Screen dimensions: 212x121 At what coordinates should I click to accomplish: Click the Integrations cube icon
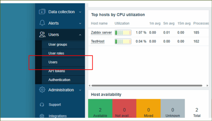[x=42, y=116]
